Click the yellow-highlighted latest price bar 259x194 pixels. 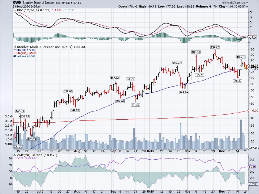click(247, 67)
